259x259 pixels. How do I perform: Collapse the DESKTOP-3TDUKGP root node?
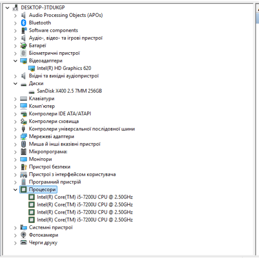tap(7, 8)
